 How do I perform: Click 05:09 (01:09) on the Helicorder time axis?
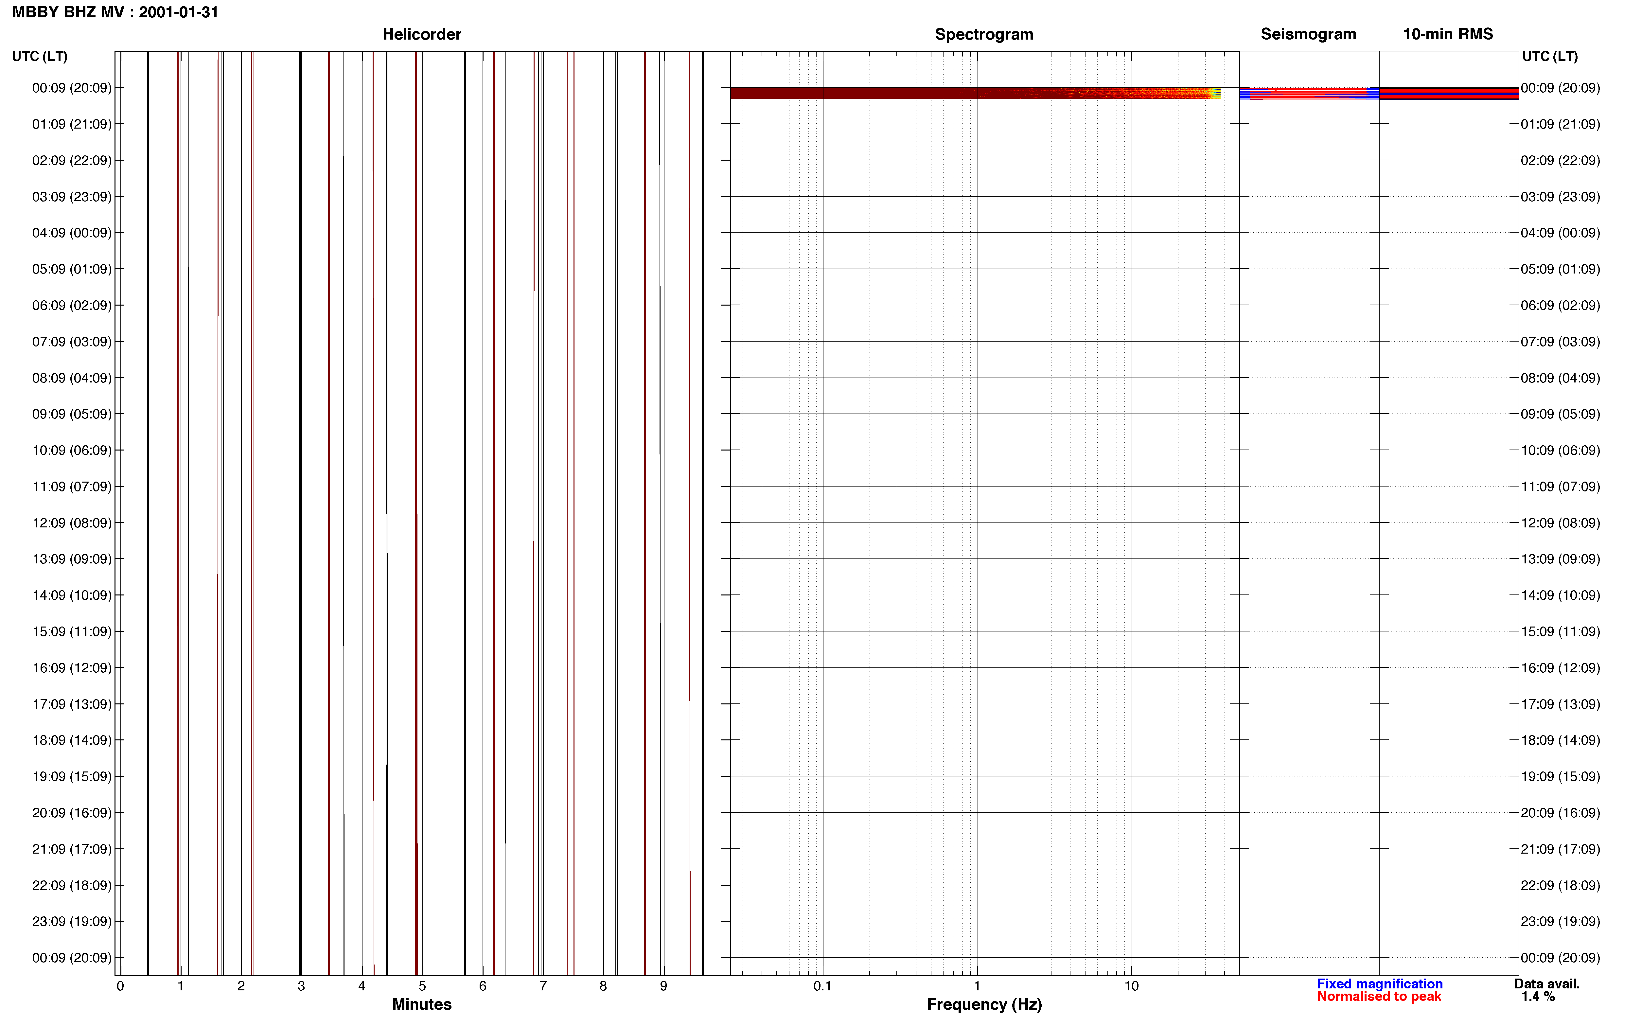click(72, 269)
